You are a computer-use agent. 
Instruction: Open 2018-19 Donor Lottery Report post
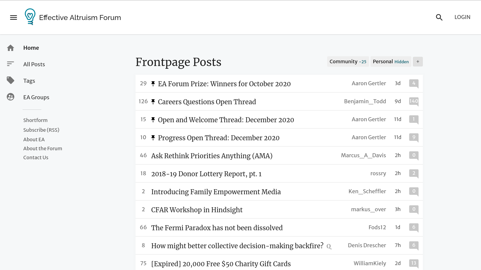coord(206,174)
